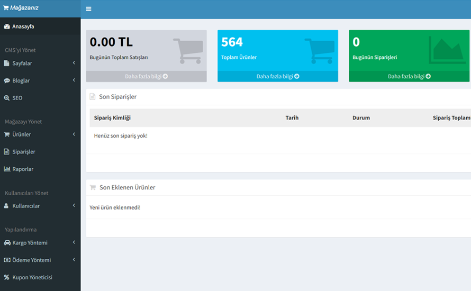
Task: Click the Kupon Yöneticisi percent icon
Action: [x=6, y=277]
